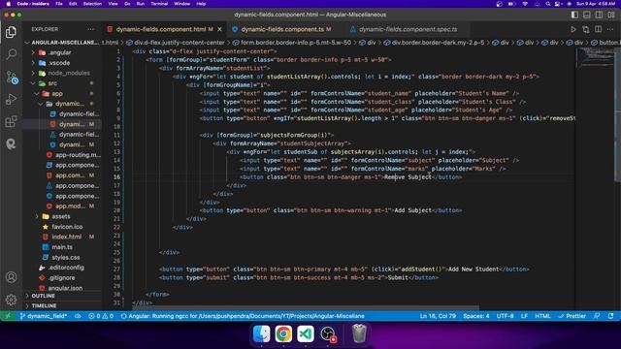Open Run and Debug view
This screenshot has width=621, height=349.
(11, 99)
